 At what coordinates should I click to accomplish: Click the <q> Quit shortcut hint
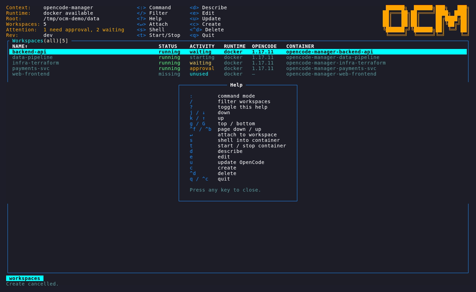[202, 35]
